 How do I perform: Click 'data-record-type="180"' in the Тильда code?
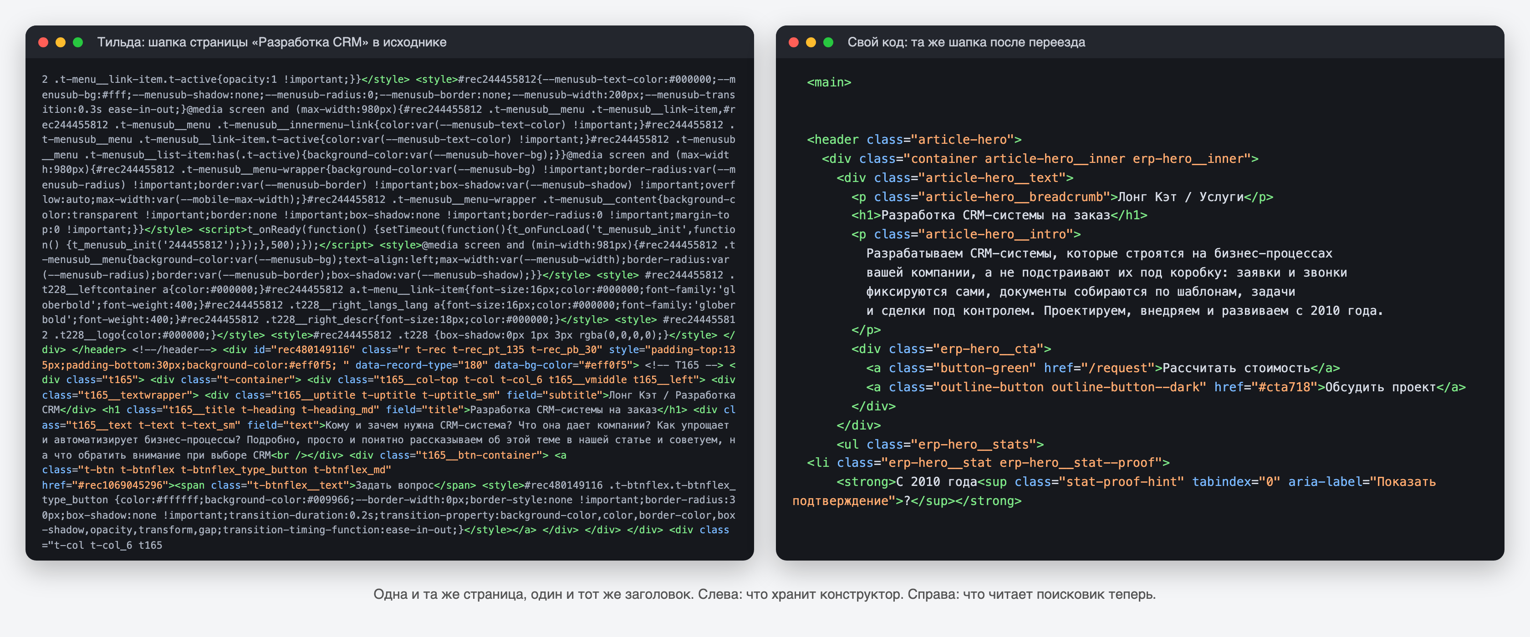(x=422, y=365)
